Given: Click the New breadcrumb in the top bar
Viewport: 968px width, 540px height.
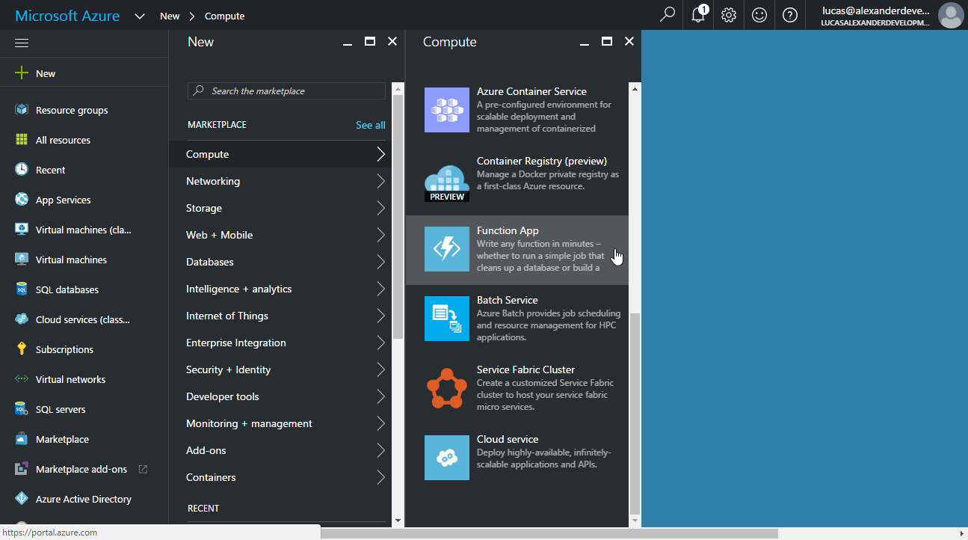Looking at the screenshot, I should 170,16.
